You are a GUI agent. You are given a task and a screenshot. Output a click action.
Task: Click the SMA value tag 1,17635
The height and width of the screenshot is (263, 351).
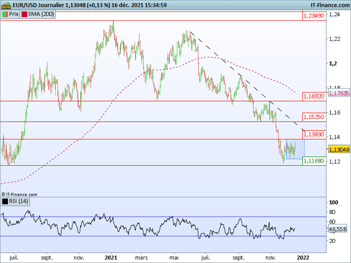(339, 93)
